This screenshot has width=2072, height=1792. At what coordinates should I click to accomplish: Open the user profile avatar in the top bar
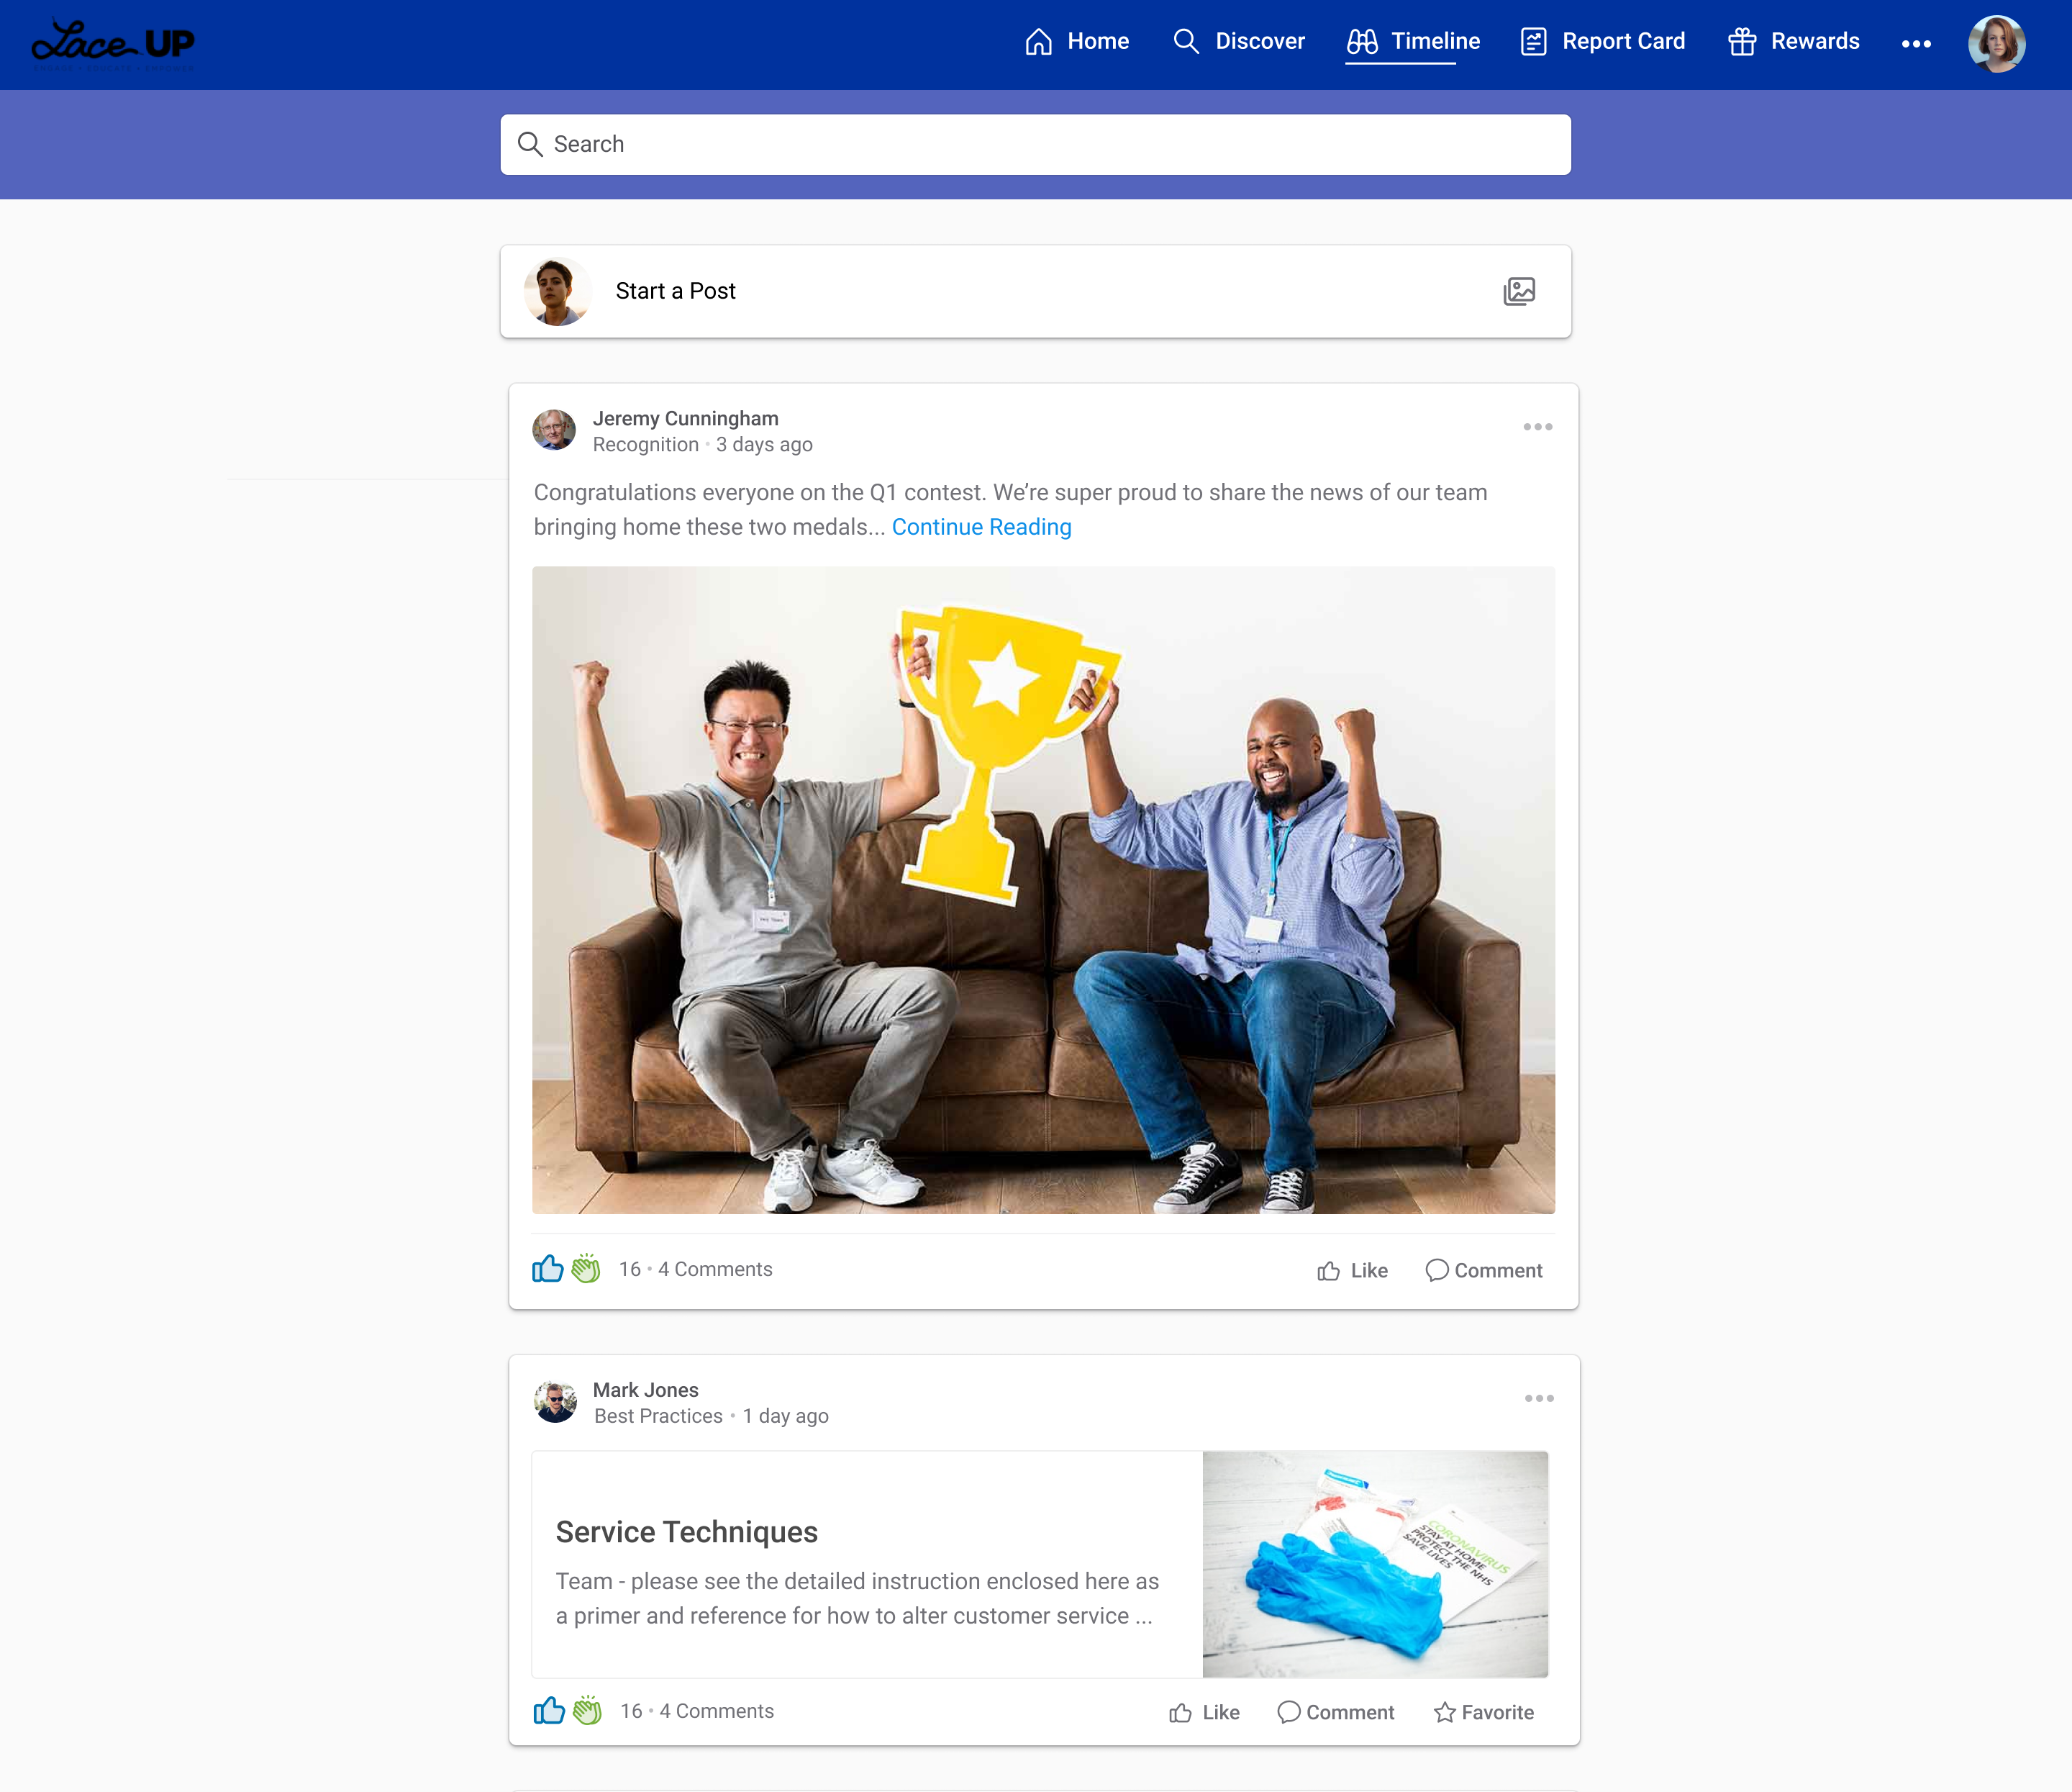1996,43
